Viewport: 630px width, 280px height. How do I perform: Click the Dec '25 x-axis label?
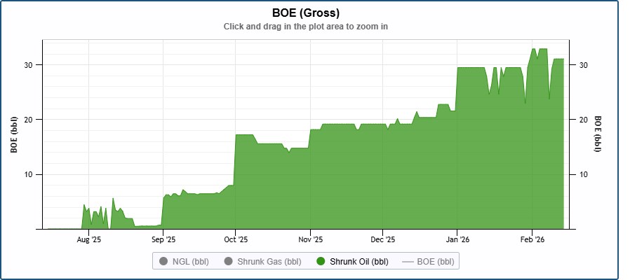[x=383, y=240]
